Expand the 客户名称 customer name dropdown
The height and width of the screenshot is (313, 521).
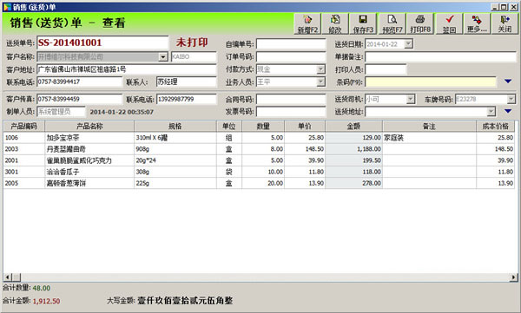coord(163,57)
